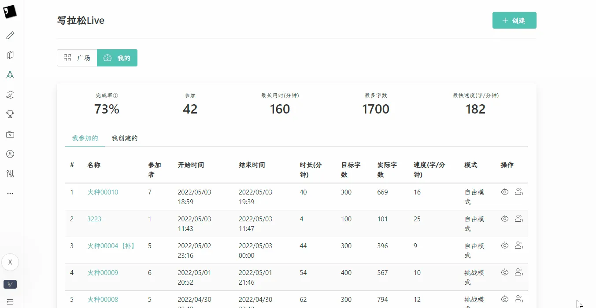Open the user profile icon in sidebar
The height and width of the screenshot is (308, 596).
10,154
